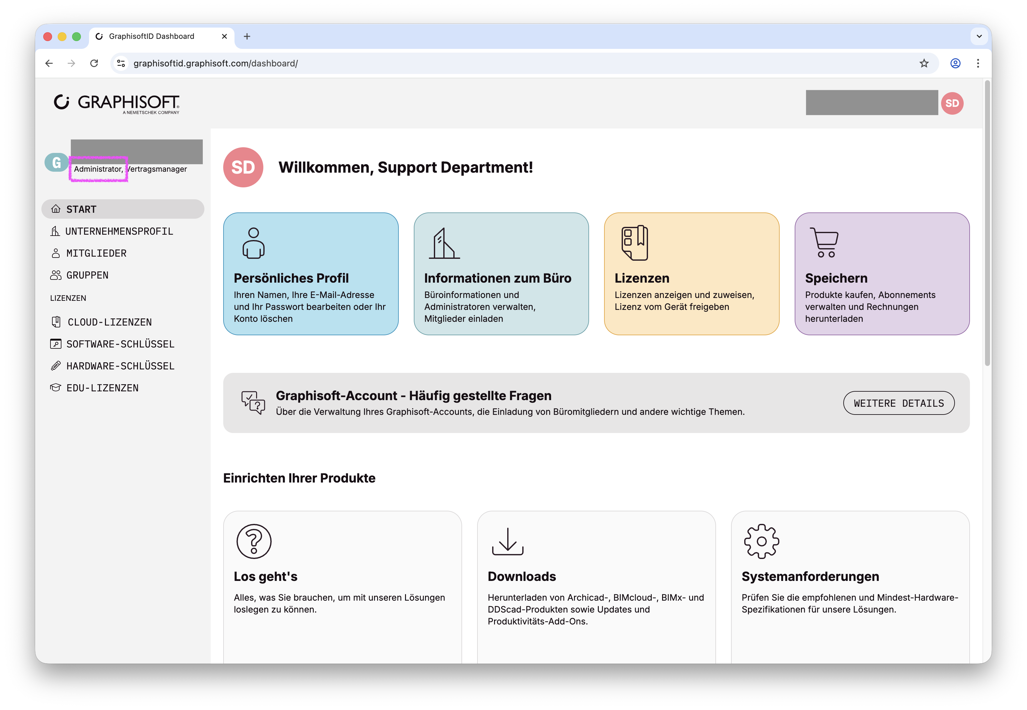The height and width of the screenshot is (710, 1027).
Task: Click the 'Administrator, Vertragsmanager' role text
Action: click(x=130, y=169)
